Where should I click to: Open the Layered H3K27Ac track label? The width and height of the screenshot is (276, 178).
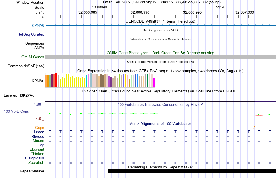pyautogui.click(x=19, y=95)
